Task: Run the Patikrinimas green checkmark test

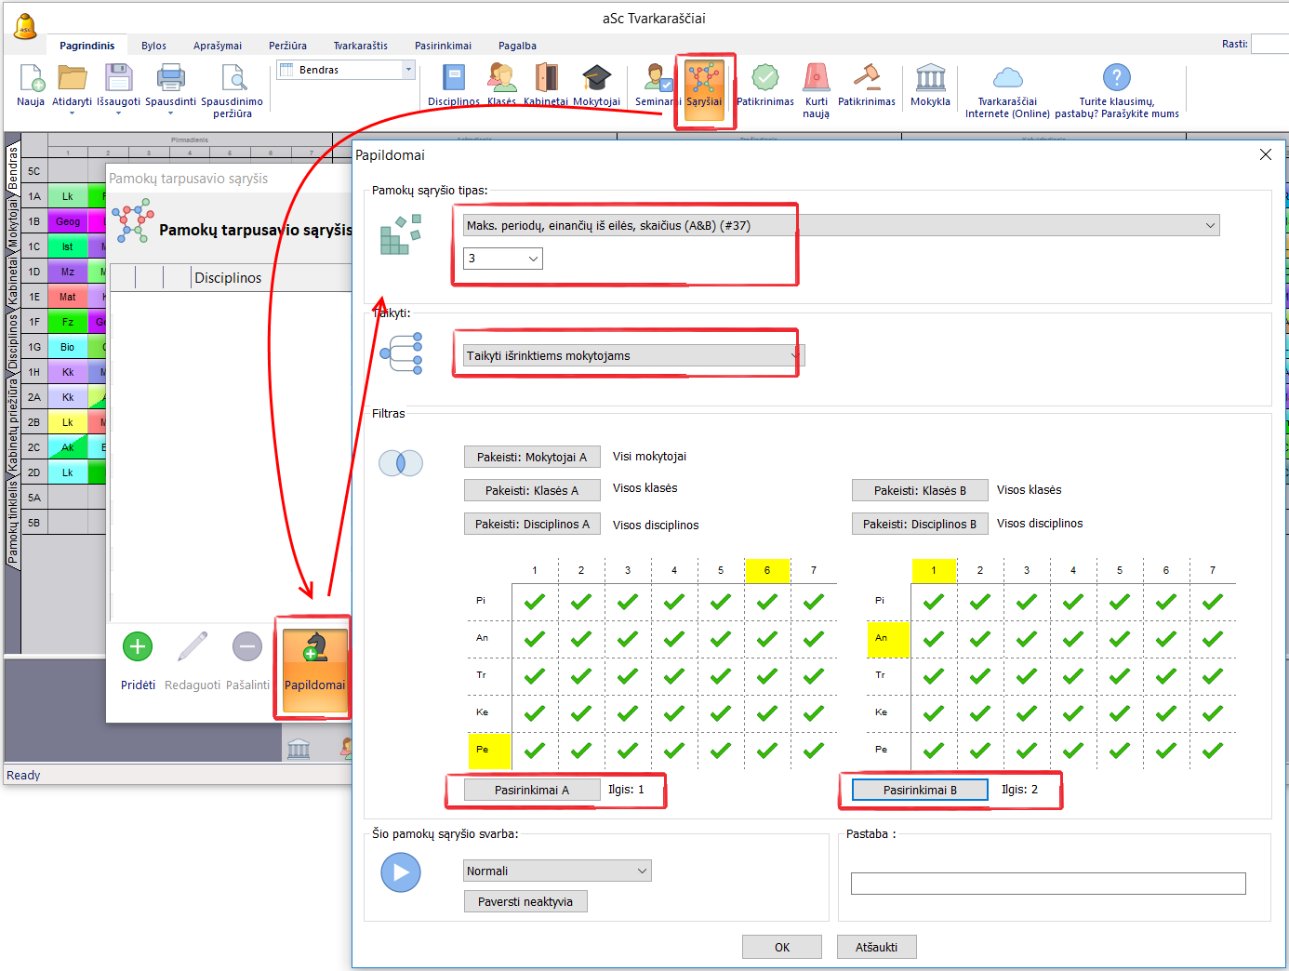Action: (764, 79)
